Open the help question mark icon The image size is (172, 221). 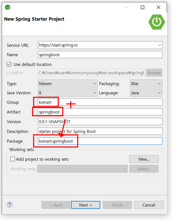click(x=10, y=205)
